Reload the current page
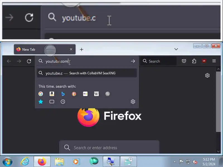The height and width of the screenshot is (167, 223). [x=29, y=61]
